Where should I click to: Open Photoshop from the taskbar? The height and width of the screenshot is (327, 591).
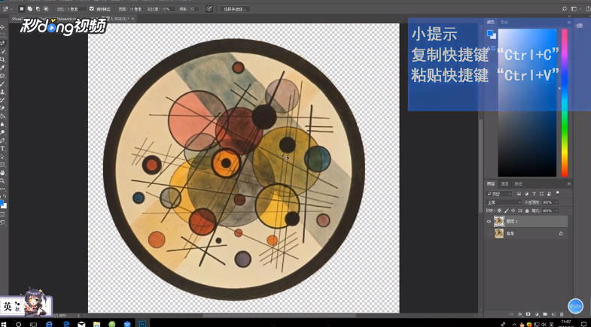[142, 323]
